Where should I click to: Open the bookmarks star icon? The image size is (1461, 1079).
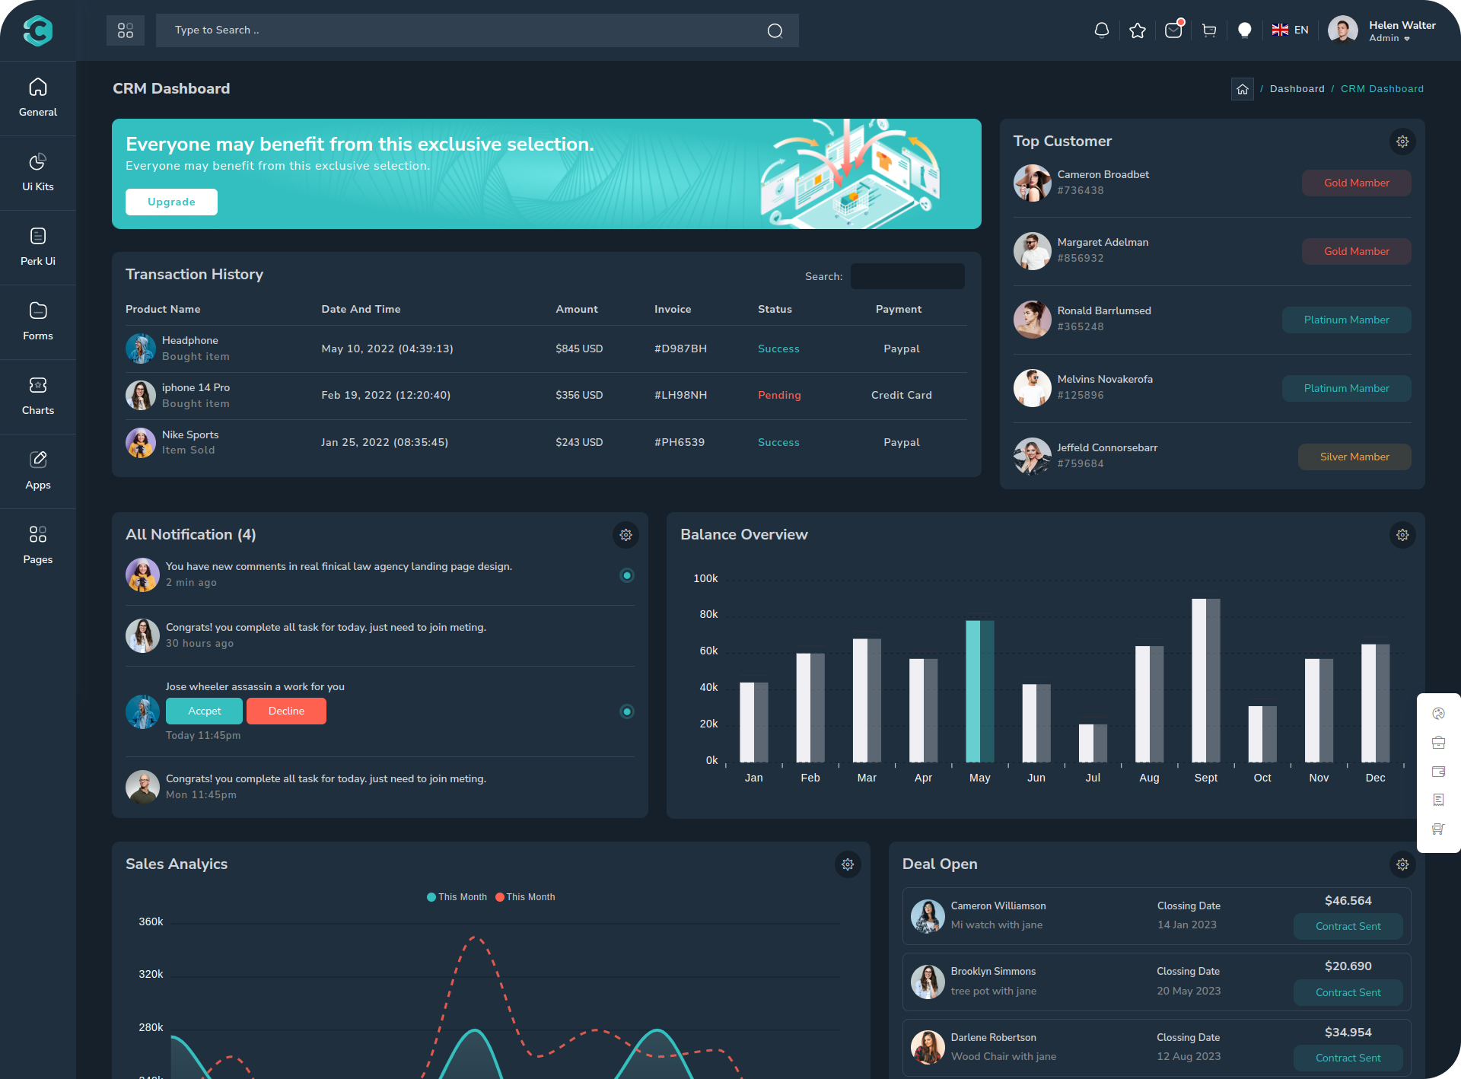coord(1137,30)
